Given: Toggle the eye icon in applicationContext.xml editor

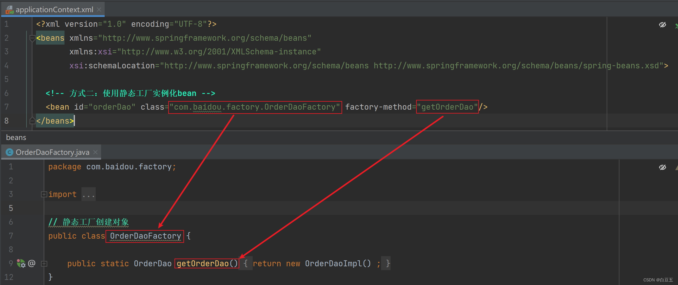Looking at the screenshot, I should point(663,25).
